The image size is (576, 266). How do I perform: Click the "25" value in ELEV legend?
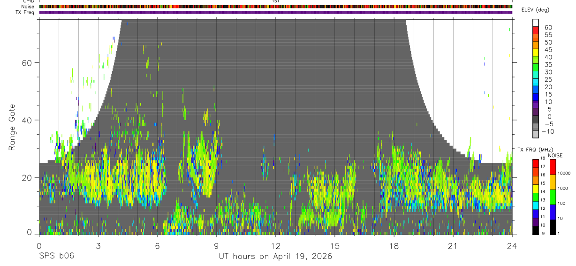point(548,80)
